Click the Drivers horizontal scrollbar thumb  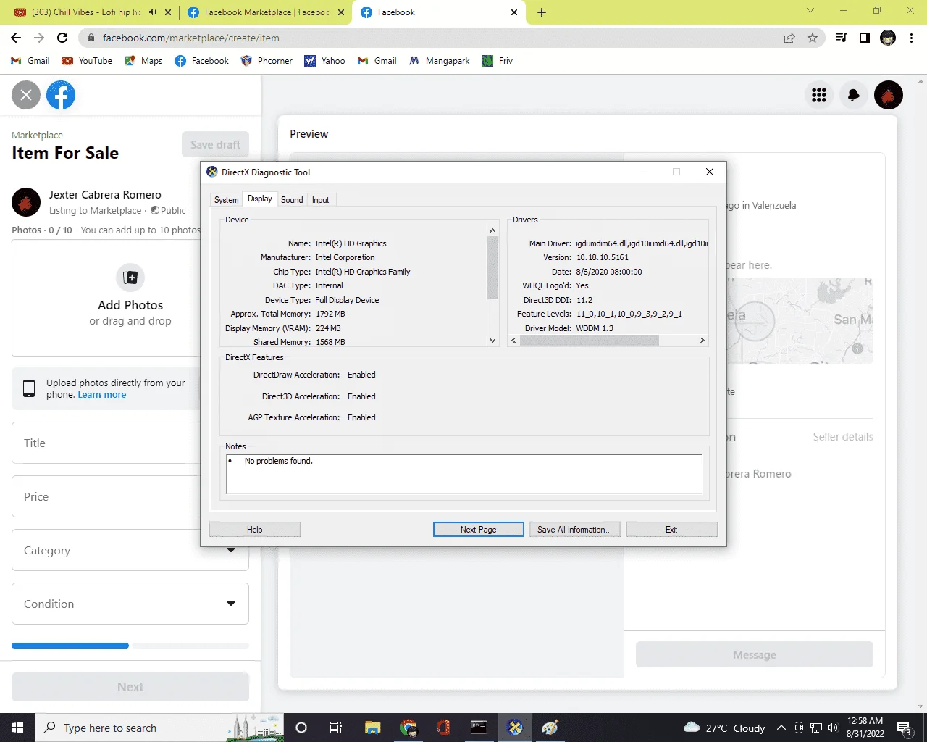[589, 340]
